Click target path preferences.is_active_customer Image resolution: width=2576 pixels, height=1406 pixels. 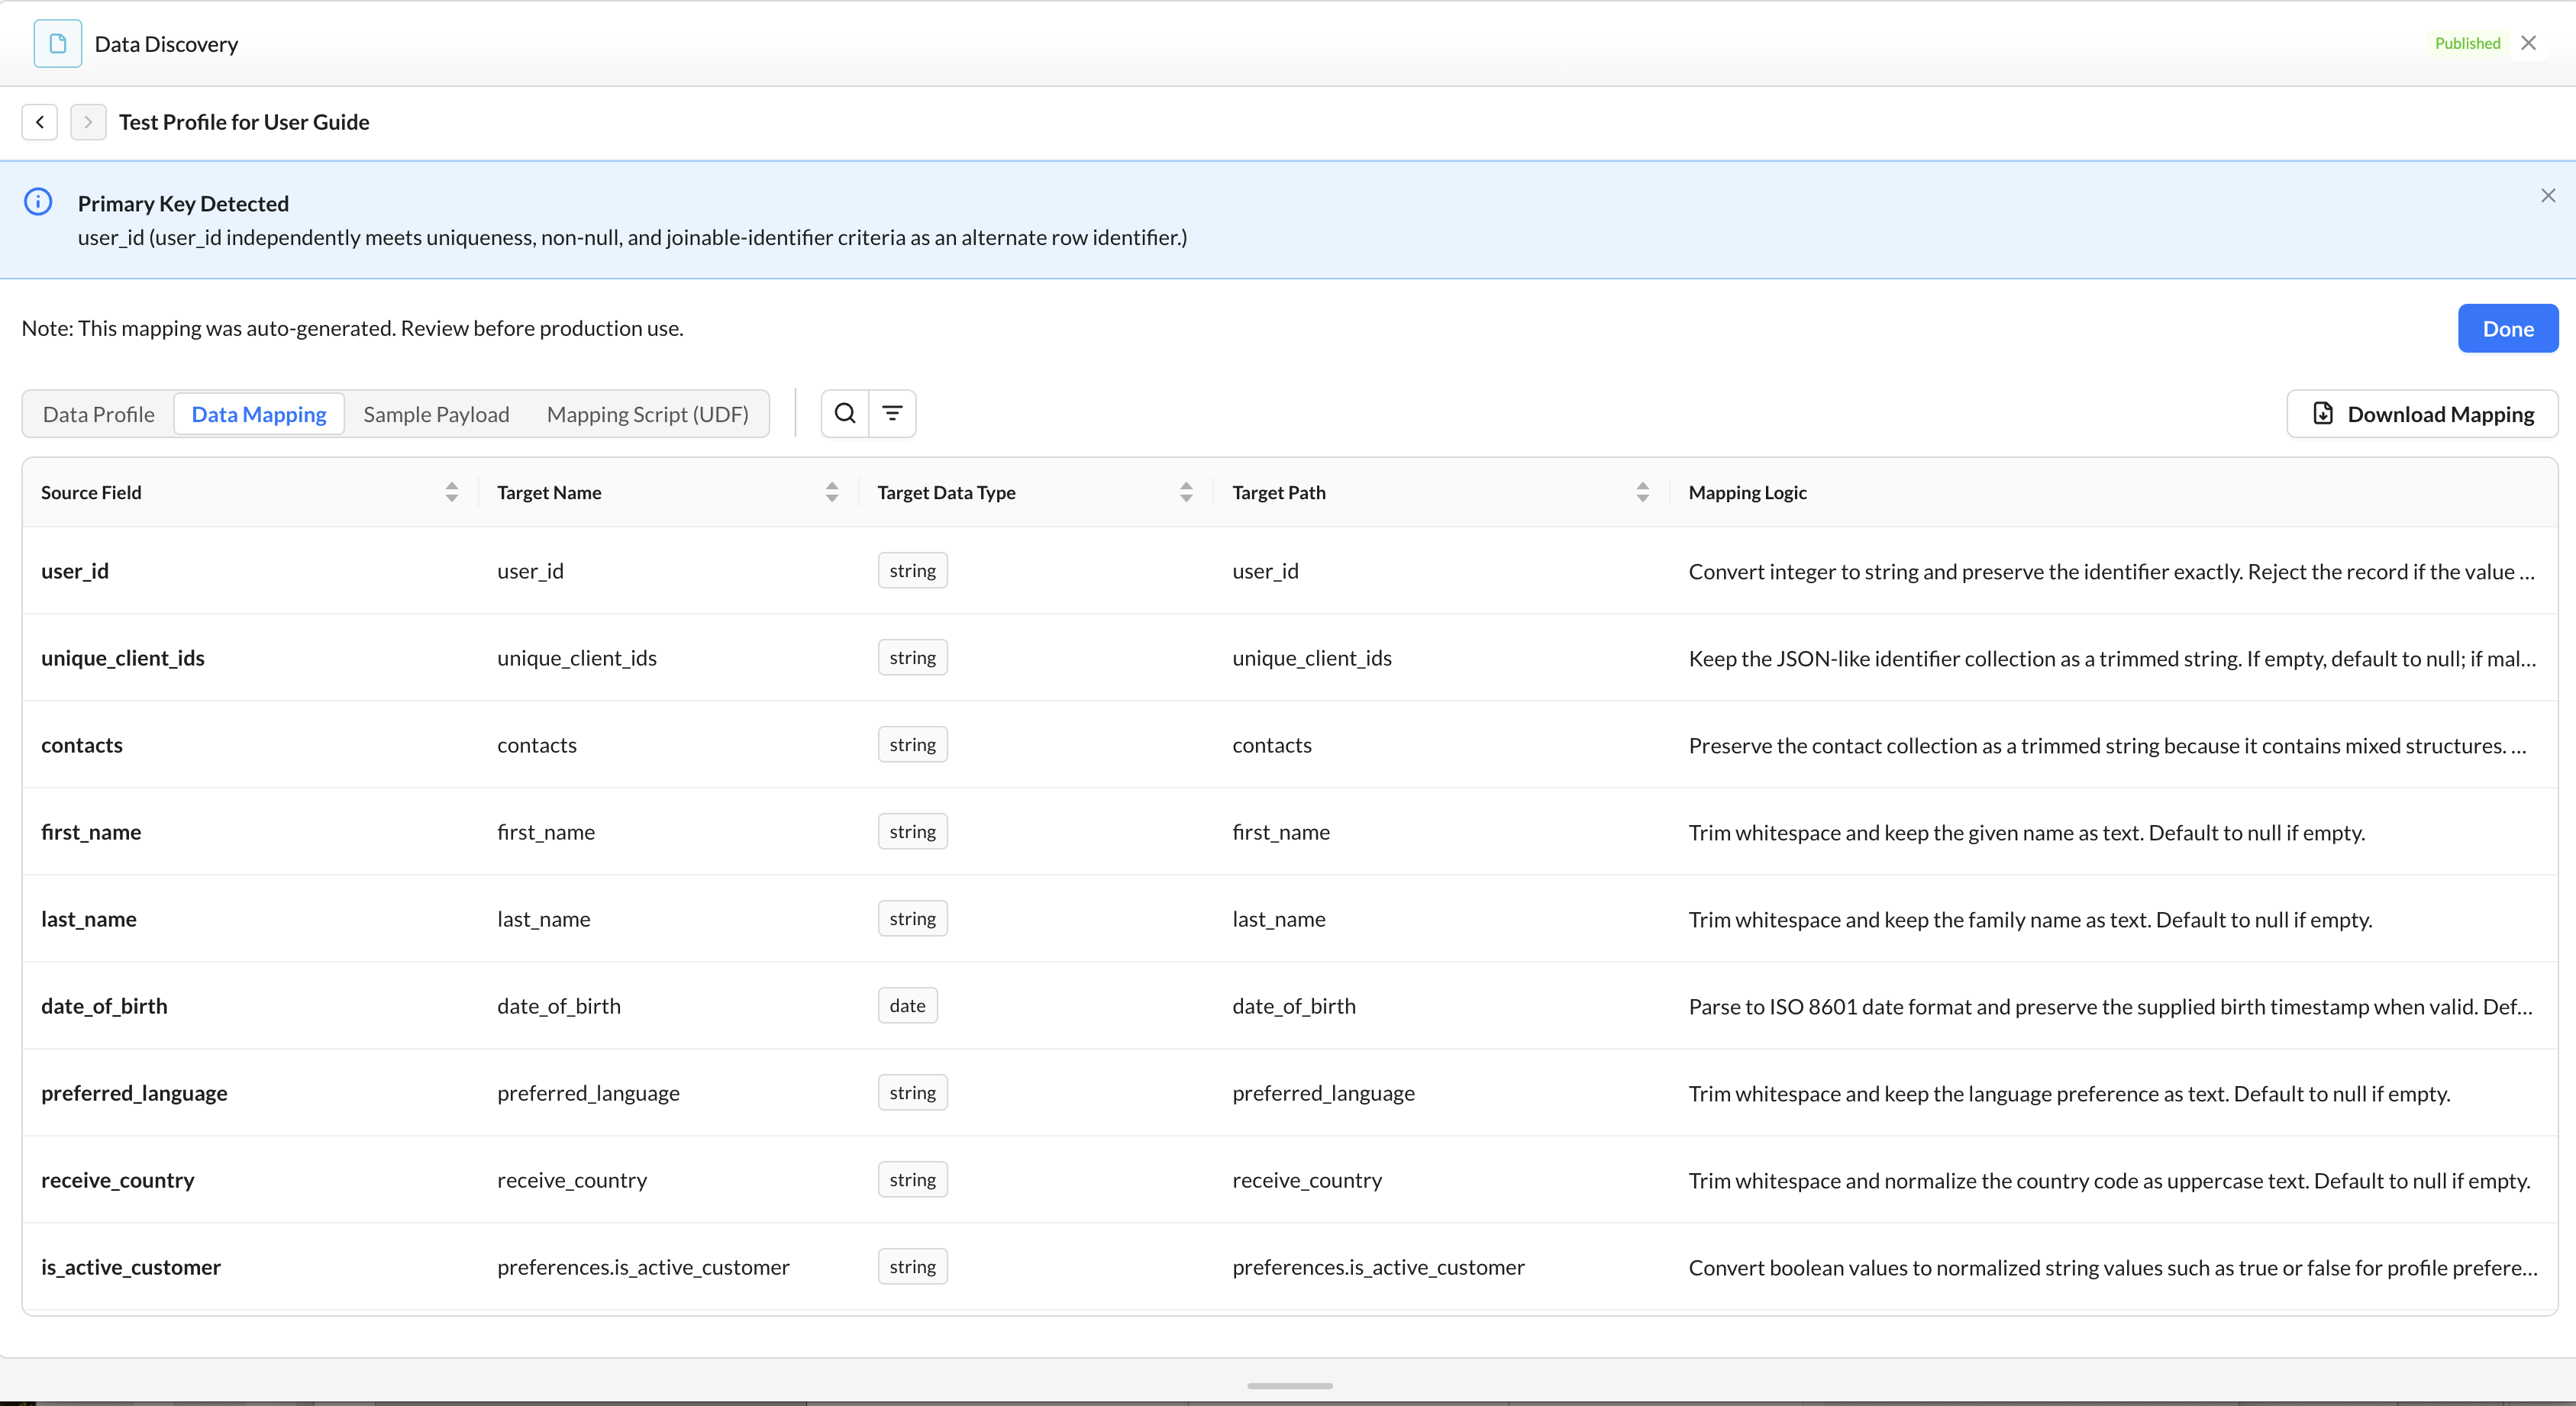[x=1378, y=1266]
